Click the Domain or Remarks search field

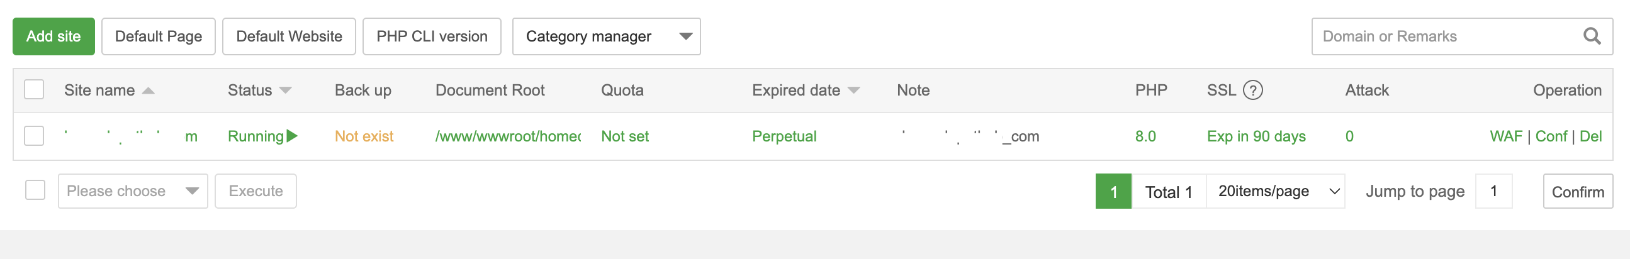[1442, 36]
